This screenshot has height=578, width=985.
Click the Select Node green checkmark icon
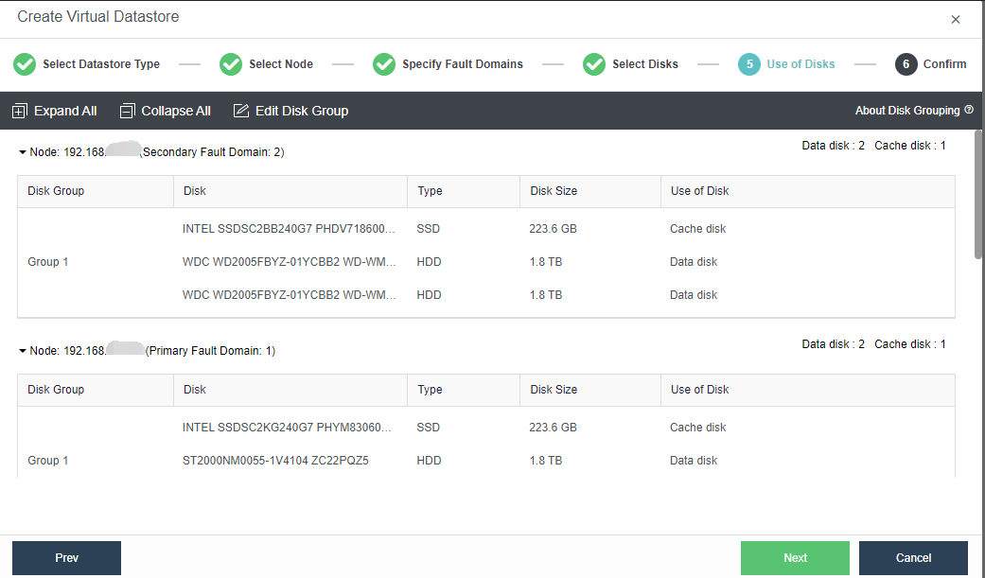pyautogui.click(x=231, y=64)
